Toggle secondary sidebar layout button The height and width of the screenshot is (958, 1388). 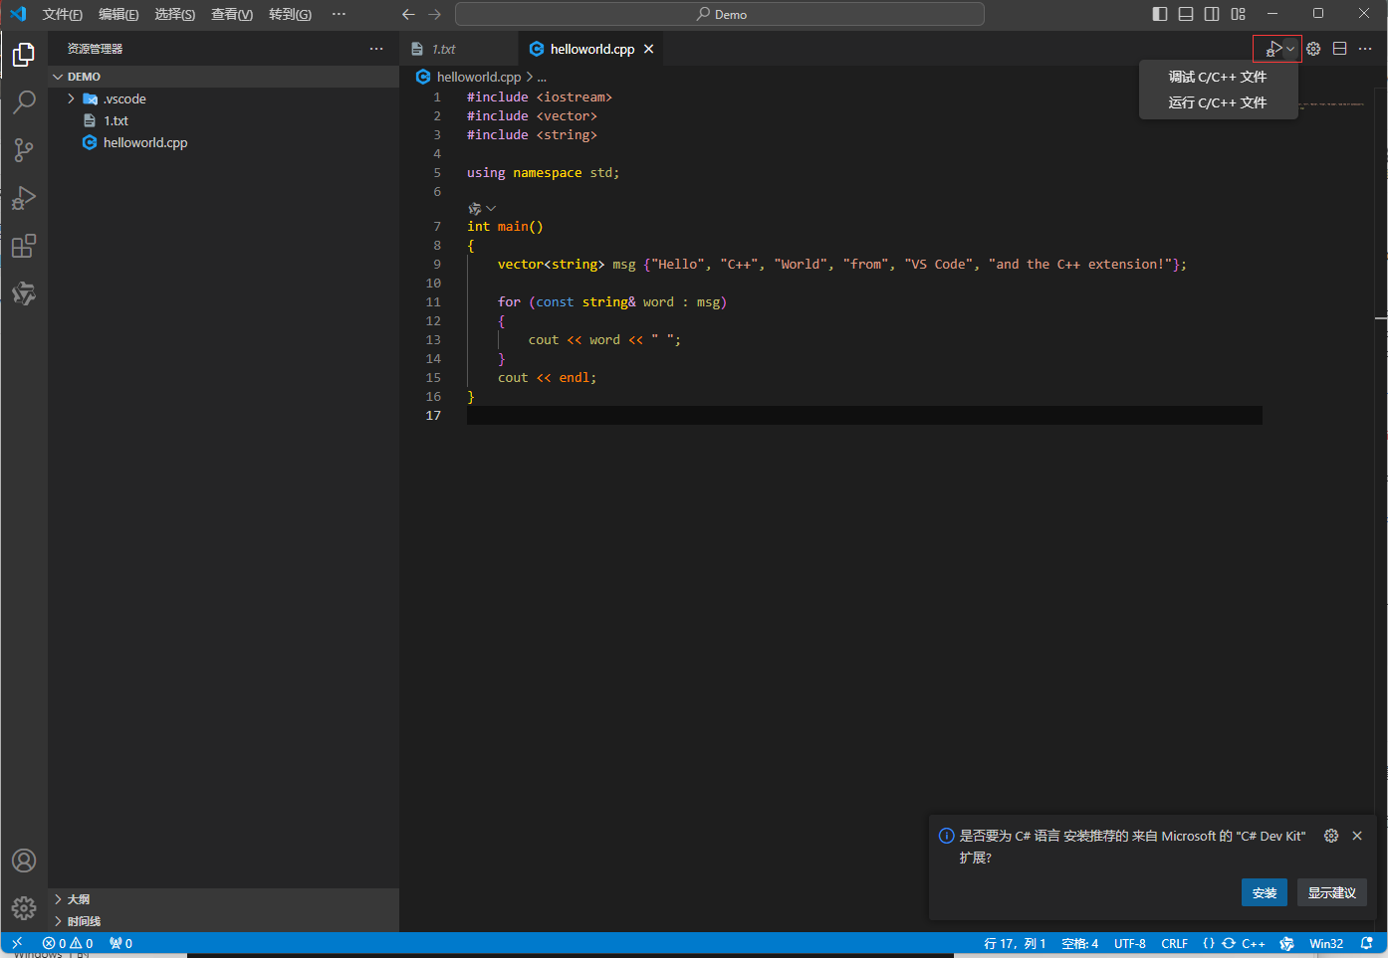1212,14
